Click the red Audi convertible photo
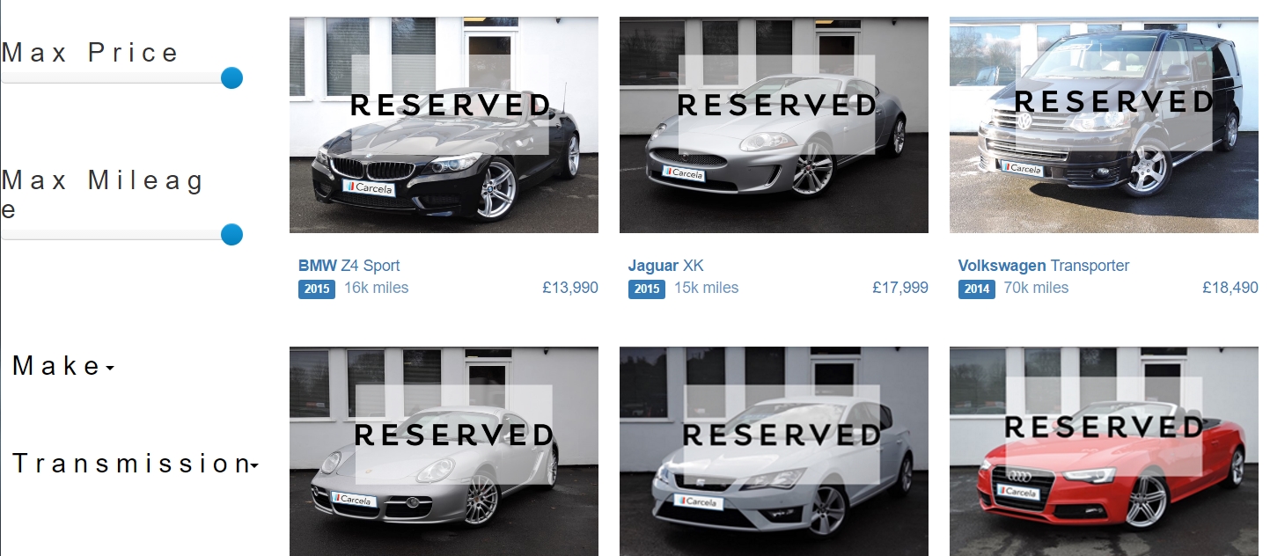The height and width of the screenshot is (556, 1270). 1104,451
